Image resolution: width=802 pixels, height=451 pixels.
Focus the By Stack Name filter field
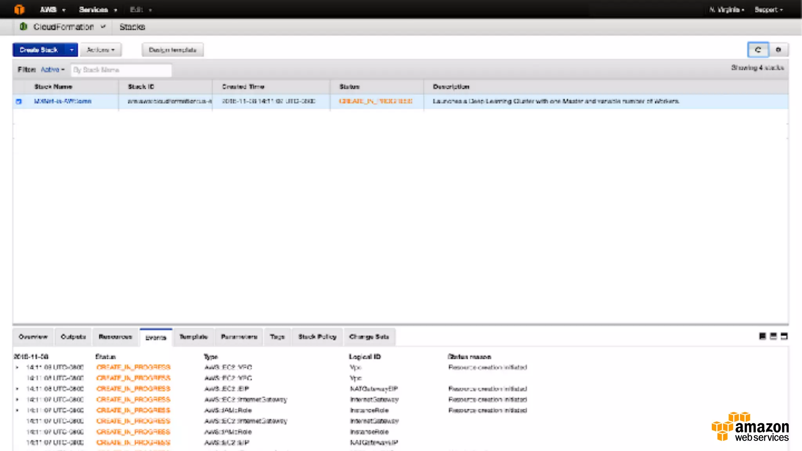tap(121, 70)
